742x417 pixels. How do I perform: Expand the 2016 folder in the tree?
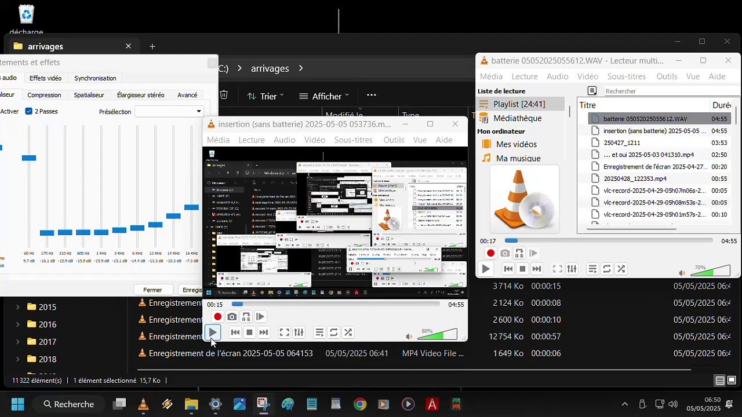point(17,324)
